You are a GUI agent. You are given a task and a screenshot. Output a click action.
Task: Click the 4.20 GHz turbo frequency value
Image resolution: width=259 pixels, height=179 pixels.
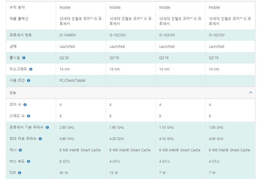117,139
